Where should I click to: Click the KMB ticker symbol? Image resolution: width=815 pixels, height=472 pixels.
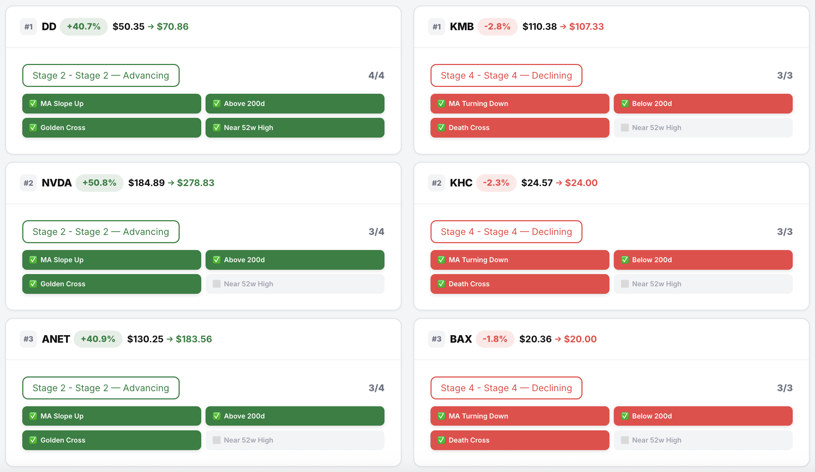click(462, 27)
